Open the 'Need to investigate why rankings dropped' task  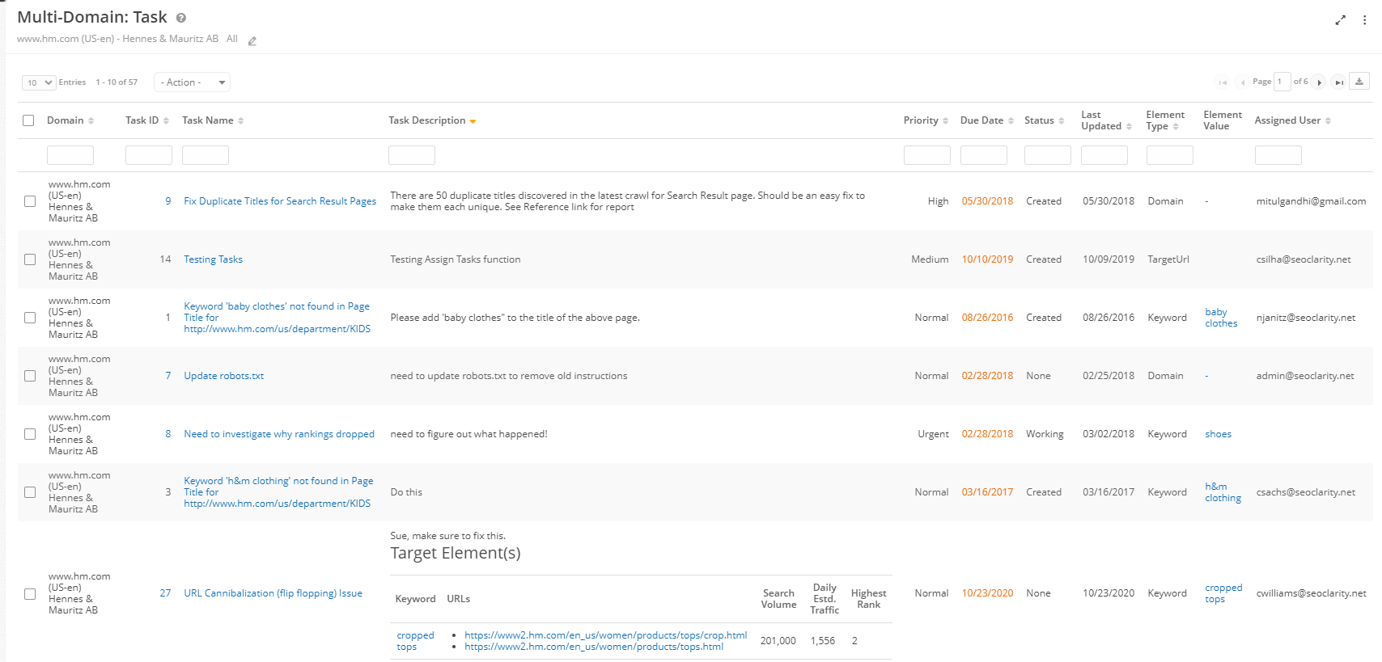point(278,434)
